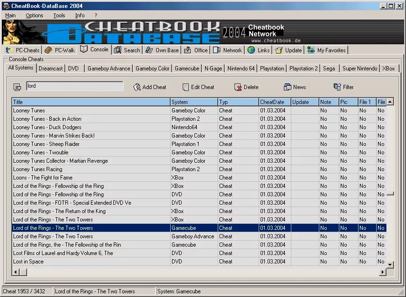Image resolution: width=406 pixels, height=297 pixels.
Task: Click the horizontal scrollbar right arrow
Action: click(x=382, y=272)
